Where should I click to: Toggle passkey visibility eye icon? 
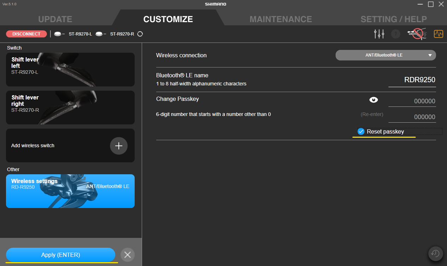[x=374, y=100]
